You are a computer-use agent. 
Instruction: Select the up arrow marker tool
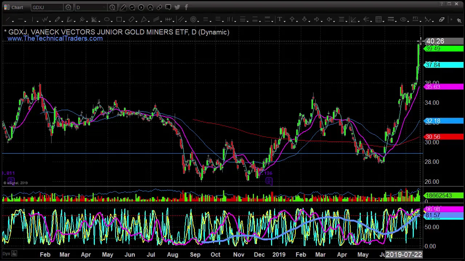point(292,20)
